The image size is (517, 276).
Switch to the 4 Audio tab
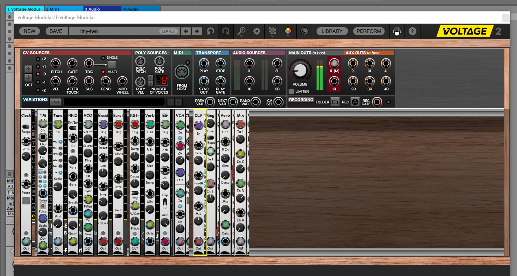(x=141, y=9)
